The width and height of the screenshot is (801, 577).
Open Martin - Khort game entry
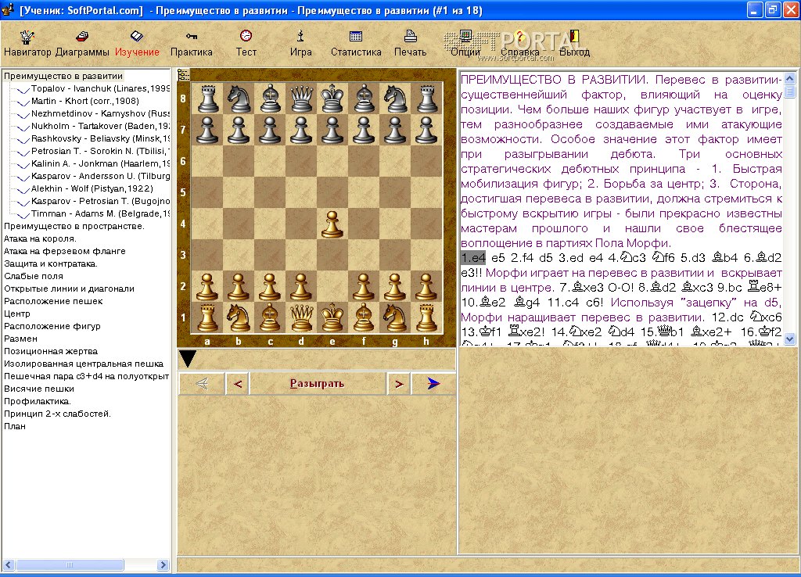84,101
